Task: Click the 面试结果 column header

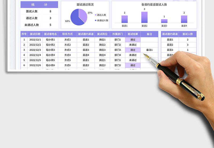Action: pyautogui.click(x=133, y=34)
